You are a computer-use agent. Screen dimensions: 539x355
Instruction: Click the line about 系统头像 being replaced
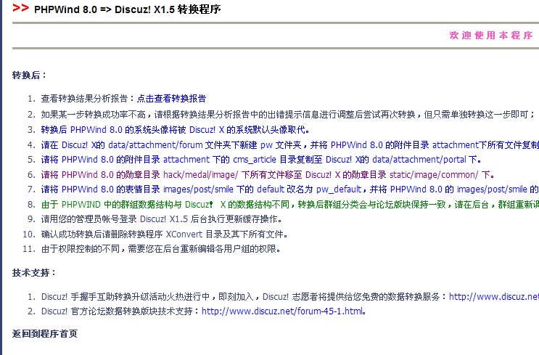point(175,130)
